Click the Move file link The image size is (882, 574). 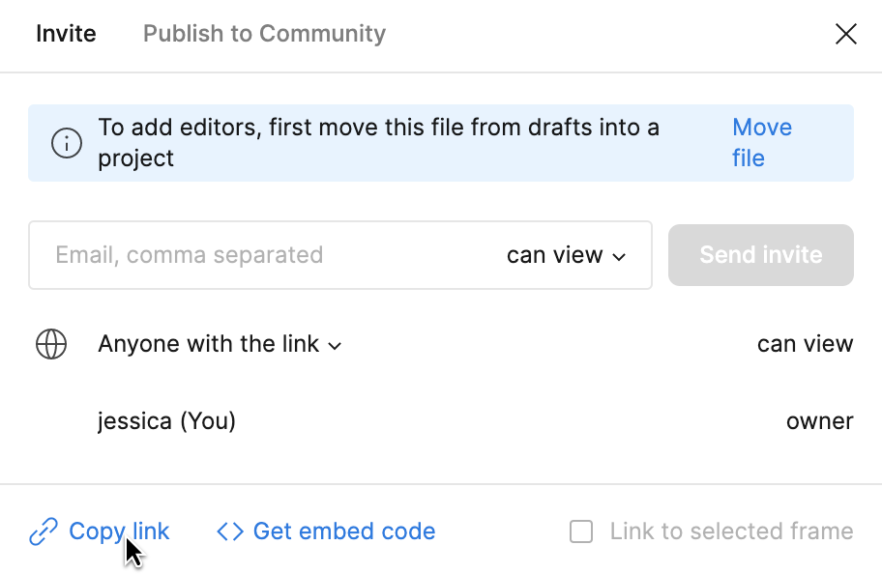(762, 143)
